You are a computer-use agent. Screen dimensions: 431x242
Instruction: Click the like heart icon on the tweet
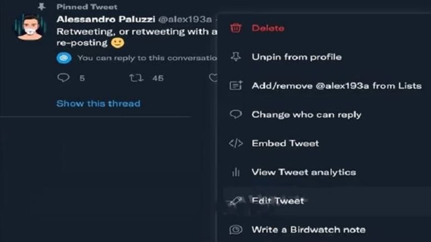[x=213, y=78]
